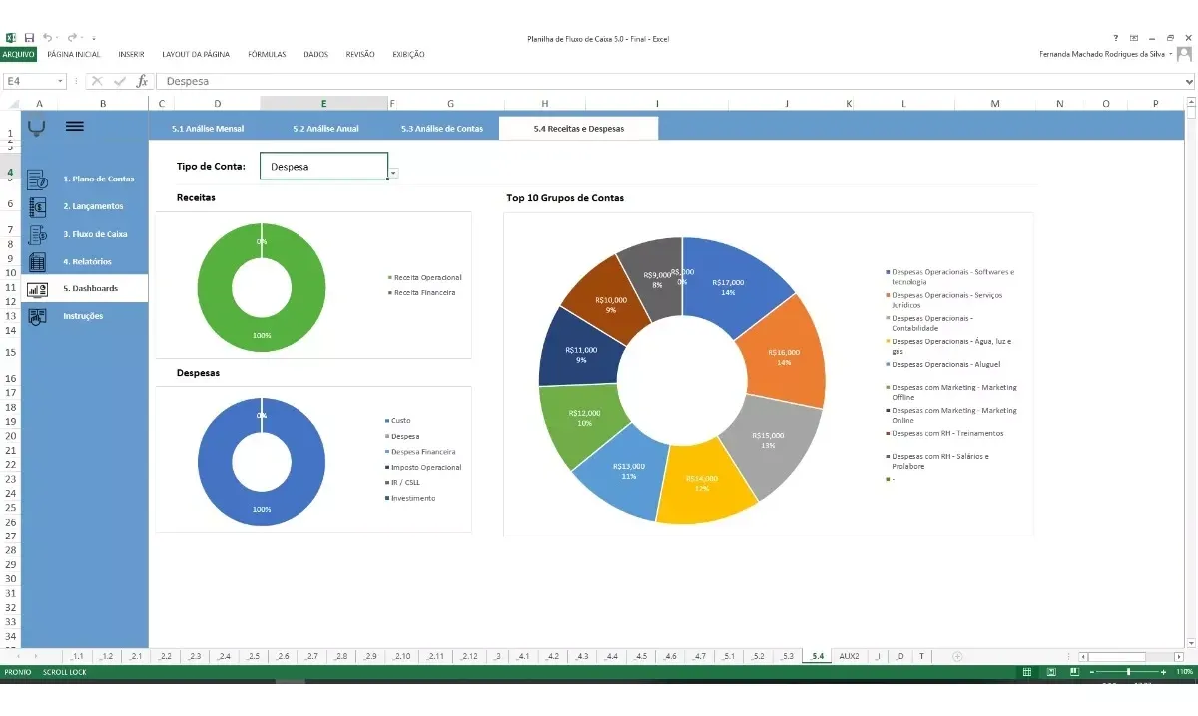This screenshot has height=716, width=1198.
Task: Open the hamburger menu icon in sidebar
Action: click(x=75, y=126)
